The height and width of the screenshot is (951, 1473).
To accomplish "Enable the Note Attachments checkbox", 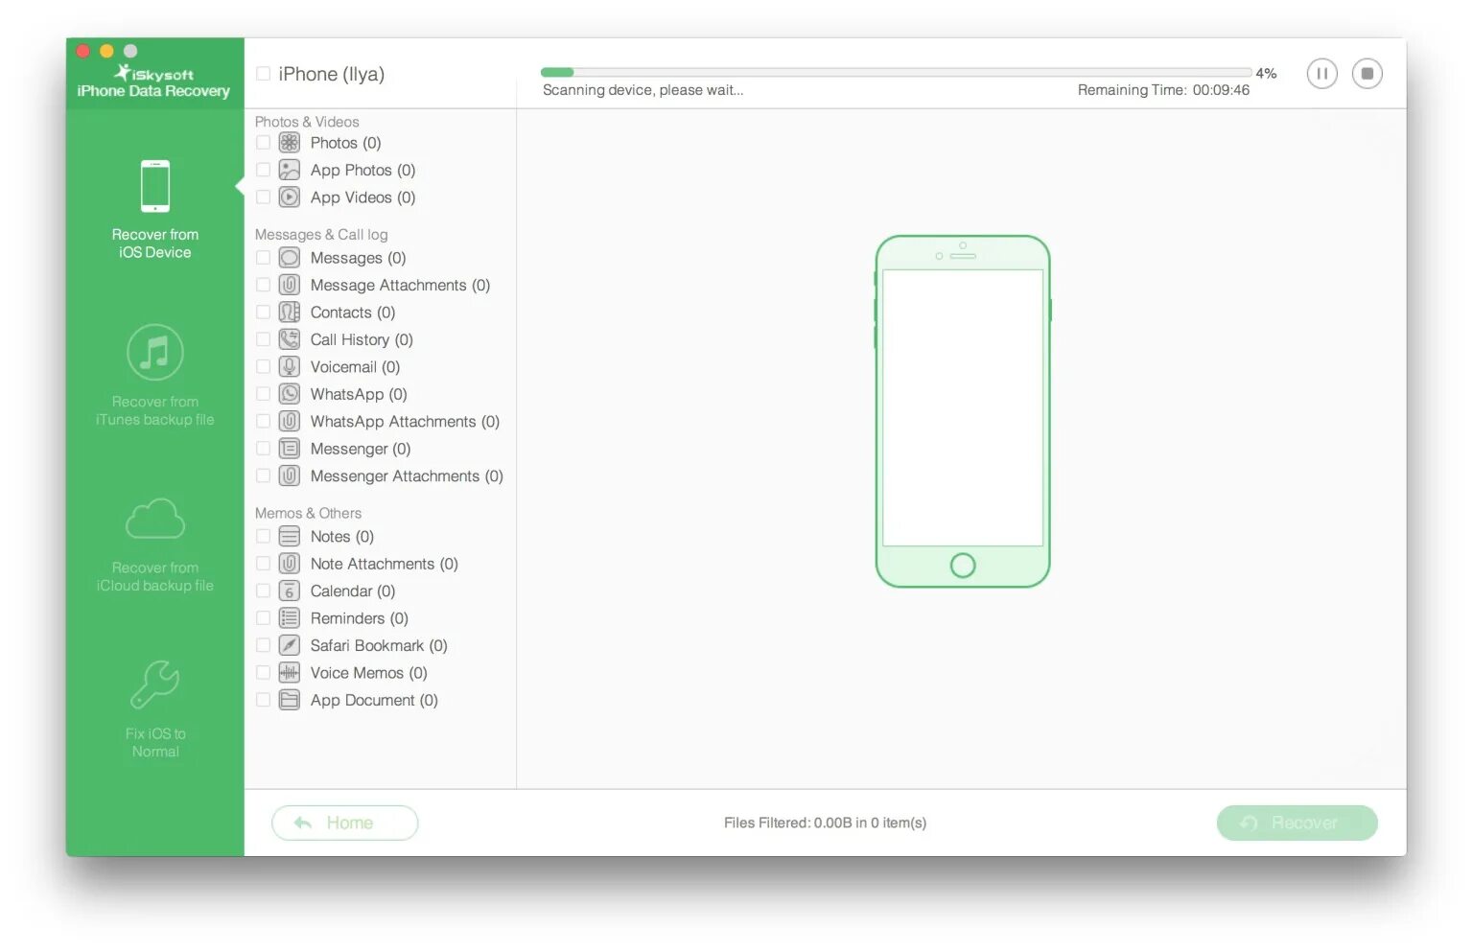I will click(x=263, y=564).
